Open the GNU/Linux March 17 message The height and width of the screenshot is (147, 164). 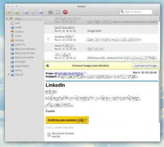pyautogui.click(x=101, y=56)
